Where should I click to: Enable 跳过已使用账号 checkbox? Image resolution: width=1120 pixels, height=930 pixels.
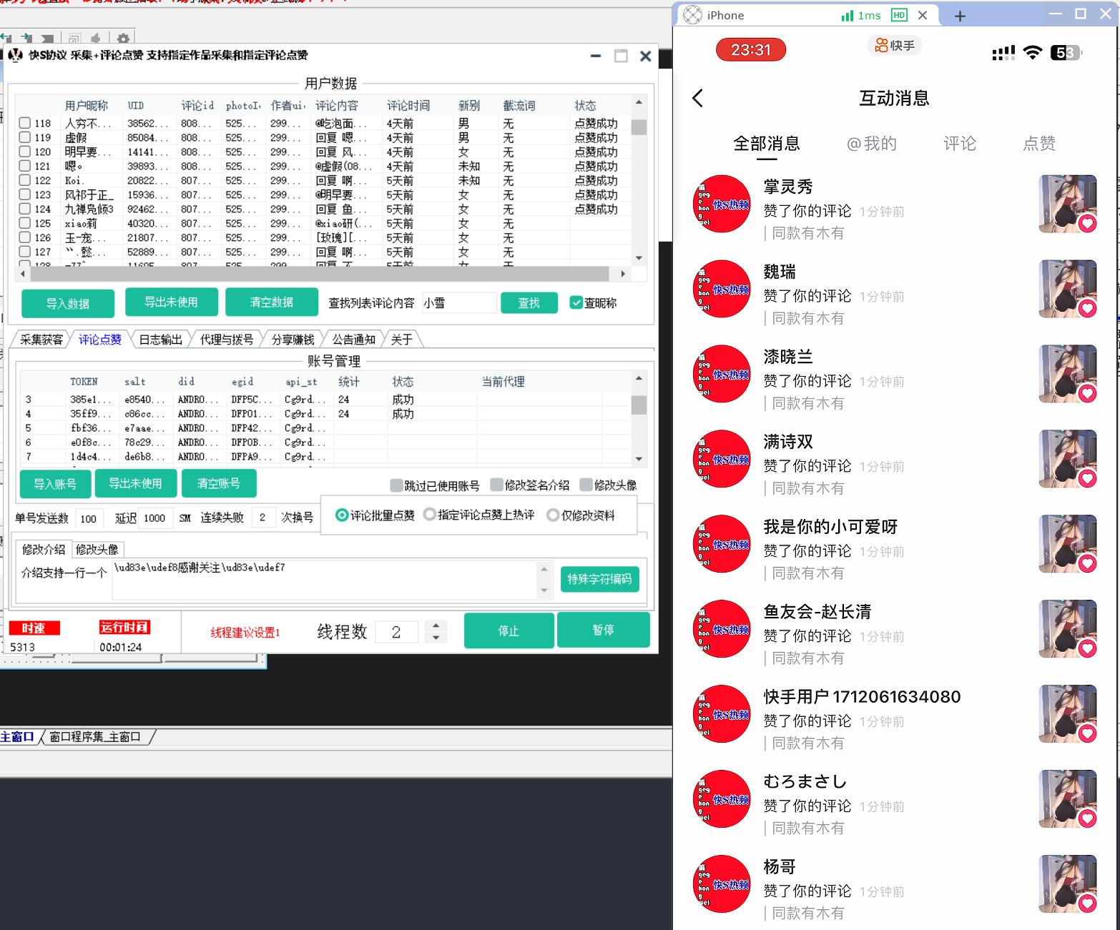tap(396, 485)
